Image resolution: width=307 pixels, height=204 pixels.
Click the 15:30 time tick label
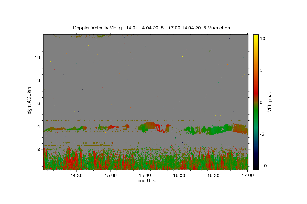tap(145, 175)
